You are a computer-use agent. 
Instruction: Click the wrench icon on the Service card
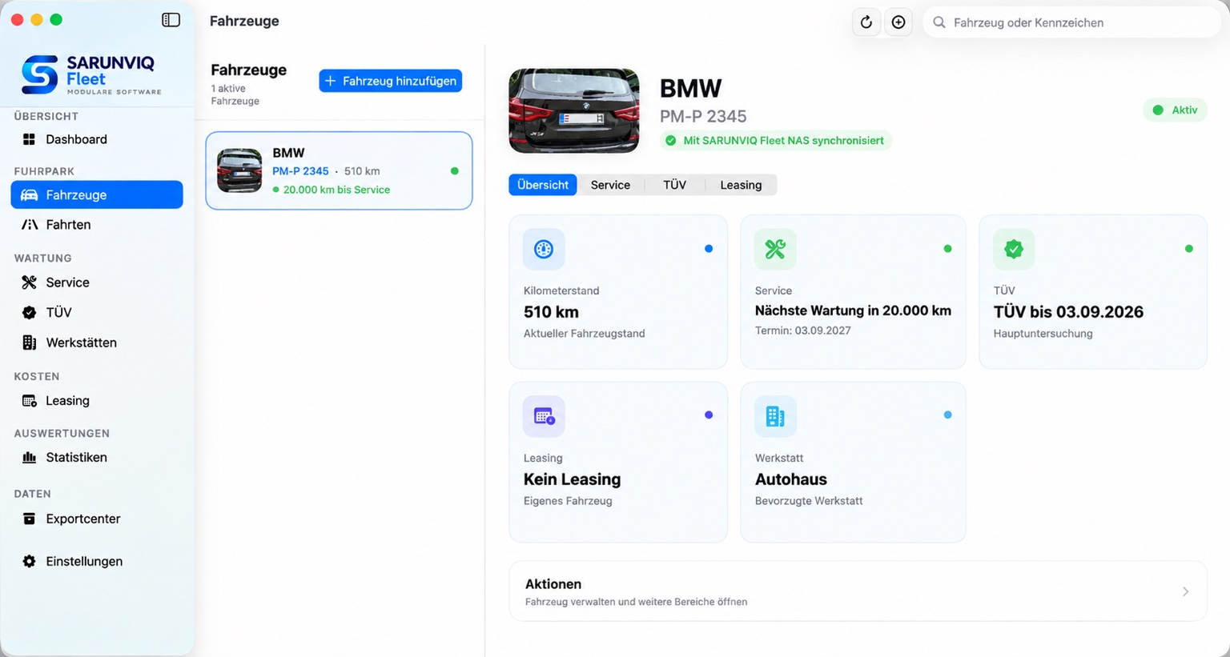(775, 250)
